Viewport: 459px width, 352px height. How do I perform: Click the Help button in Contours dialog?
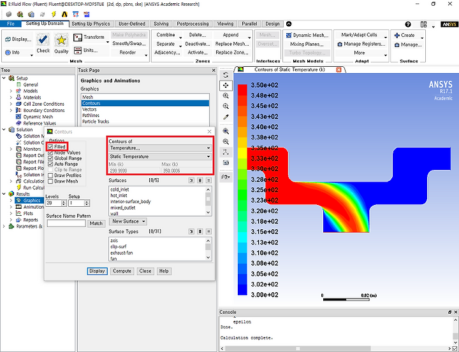164,271
